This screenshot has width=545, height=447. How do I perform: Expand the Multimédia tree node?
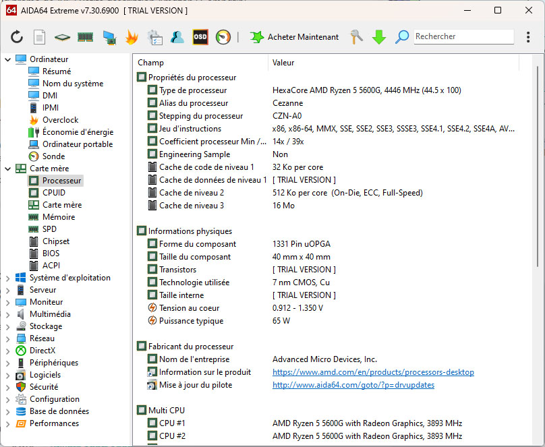(x=7, y=315)
